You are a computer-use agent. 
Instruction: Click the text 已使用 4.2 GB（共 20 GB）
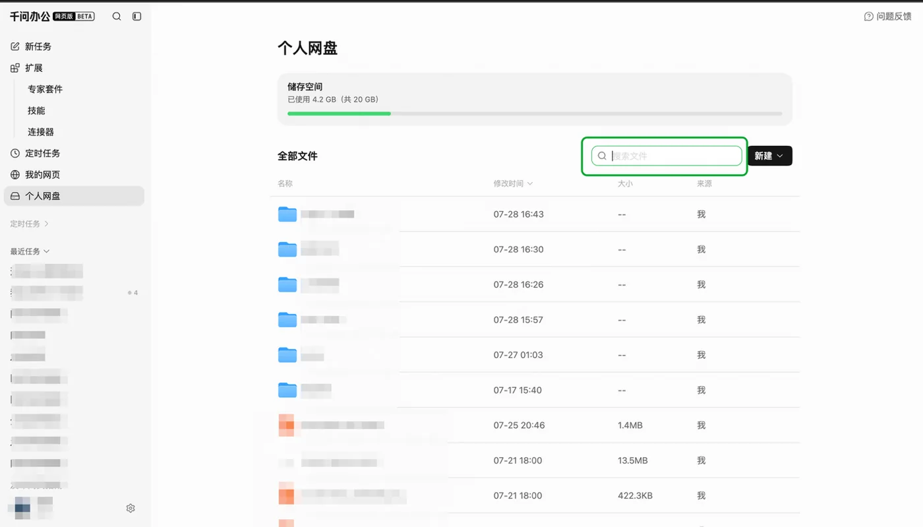pos(333,100)
